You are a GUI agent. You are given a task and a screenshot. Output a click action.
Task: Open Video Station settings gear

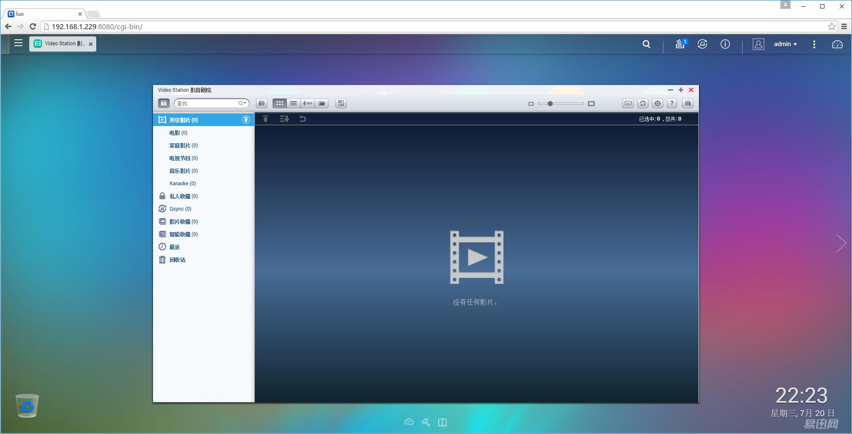[x=657, y=103]
